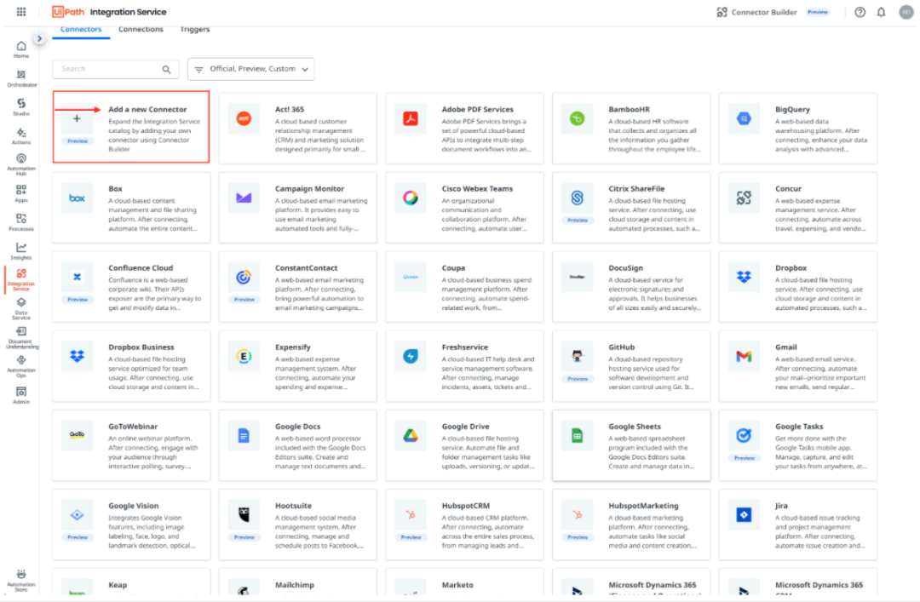Open the Dropbox Business connector

(x=131, y=365)
